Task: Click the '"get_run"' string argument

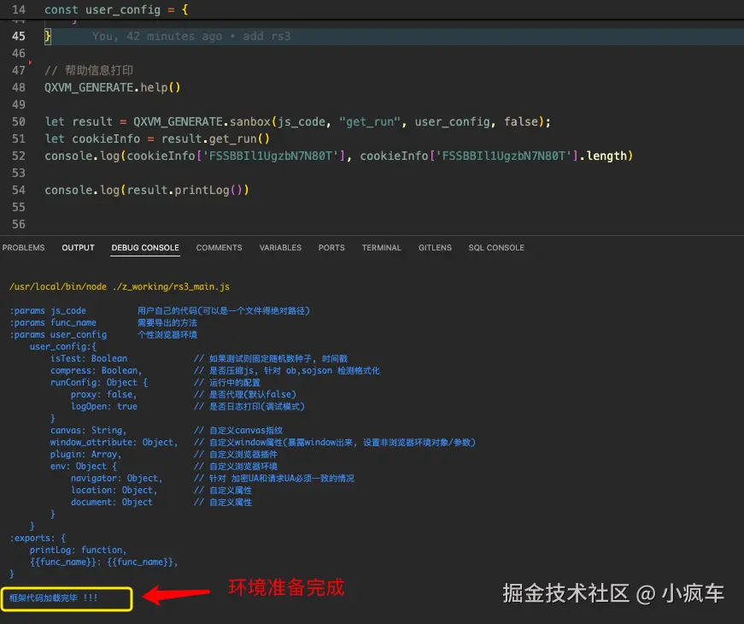Action: pos(370,121)
